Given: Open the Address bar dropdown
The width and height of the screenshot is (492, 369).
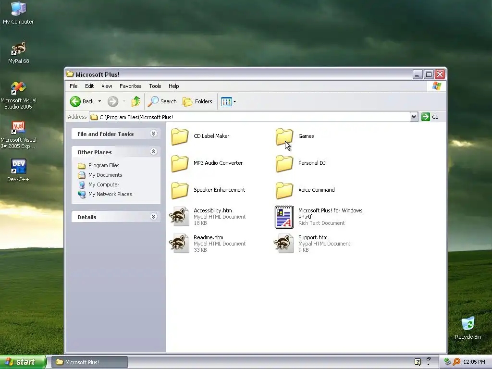Looking at the screenshot, I should click(414, 117).
